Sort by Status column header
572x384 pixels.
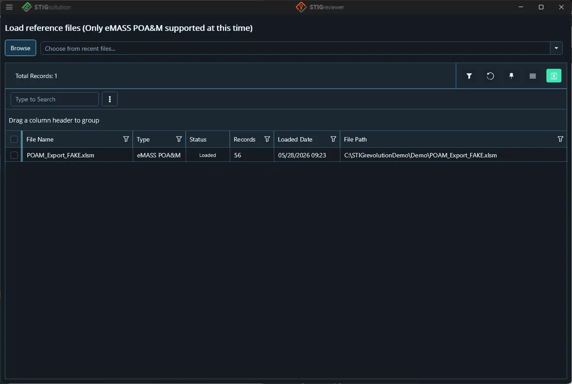[198, 139]
